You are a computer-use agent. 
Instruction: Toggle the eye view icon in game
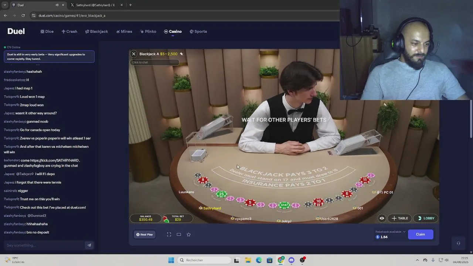click(x=382, y=218)
